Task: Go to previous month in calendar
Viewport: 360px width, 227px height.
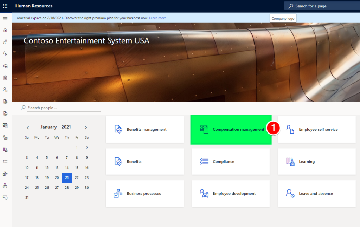Action: coord(28,128)
